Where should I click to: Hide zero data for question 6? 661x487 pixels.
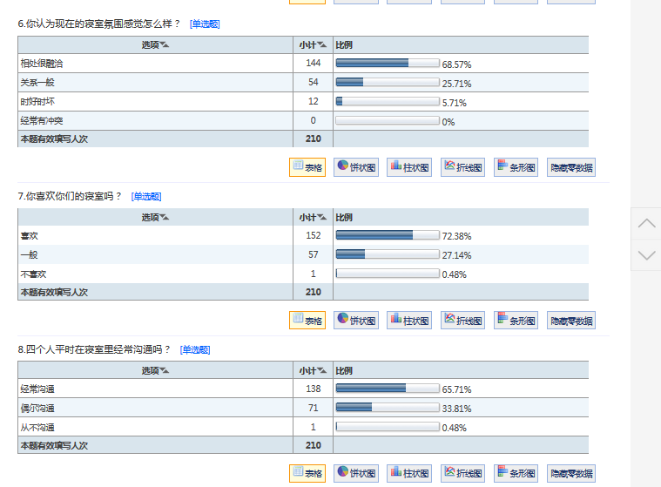pos(571,167)
